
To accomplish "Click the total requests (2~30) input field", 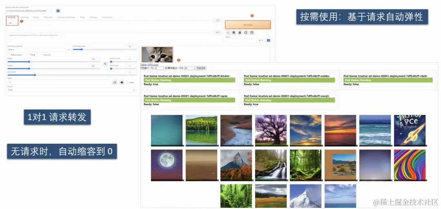I will [x=189, y=68].
